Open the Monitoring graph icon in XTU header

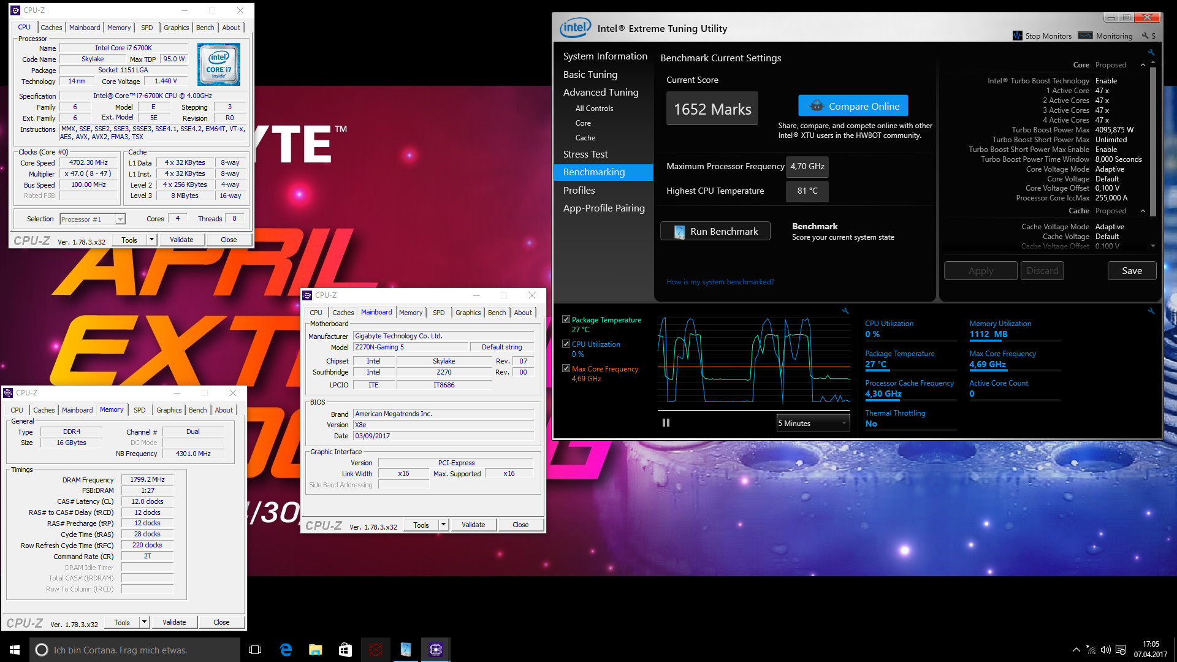pyautogui.click(x=1086, y=36)
